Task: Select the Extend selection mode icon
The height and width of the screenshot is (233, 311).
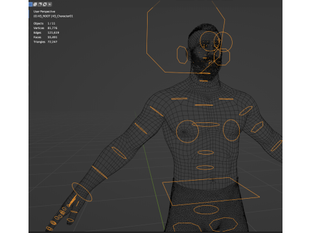Action: pyautogui.click(x=35, y=4)
